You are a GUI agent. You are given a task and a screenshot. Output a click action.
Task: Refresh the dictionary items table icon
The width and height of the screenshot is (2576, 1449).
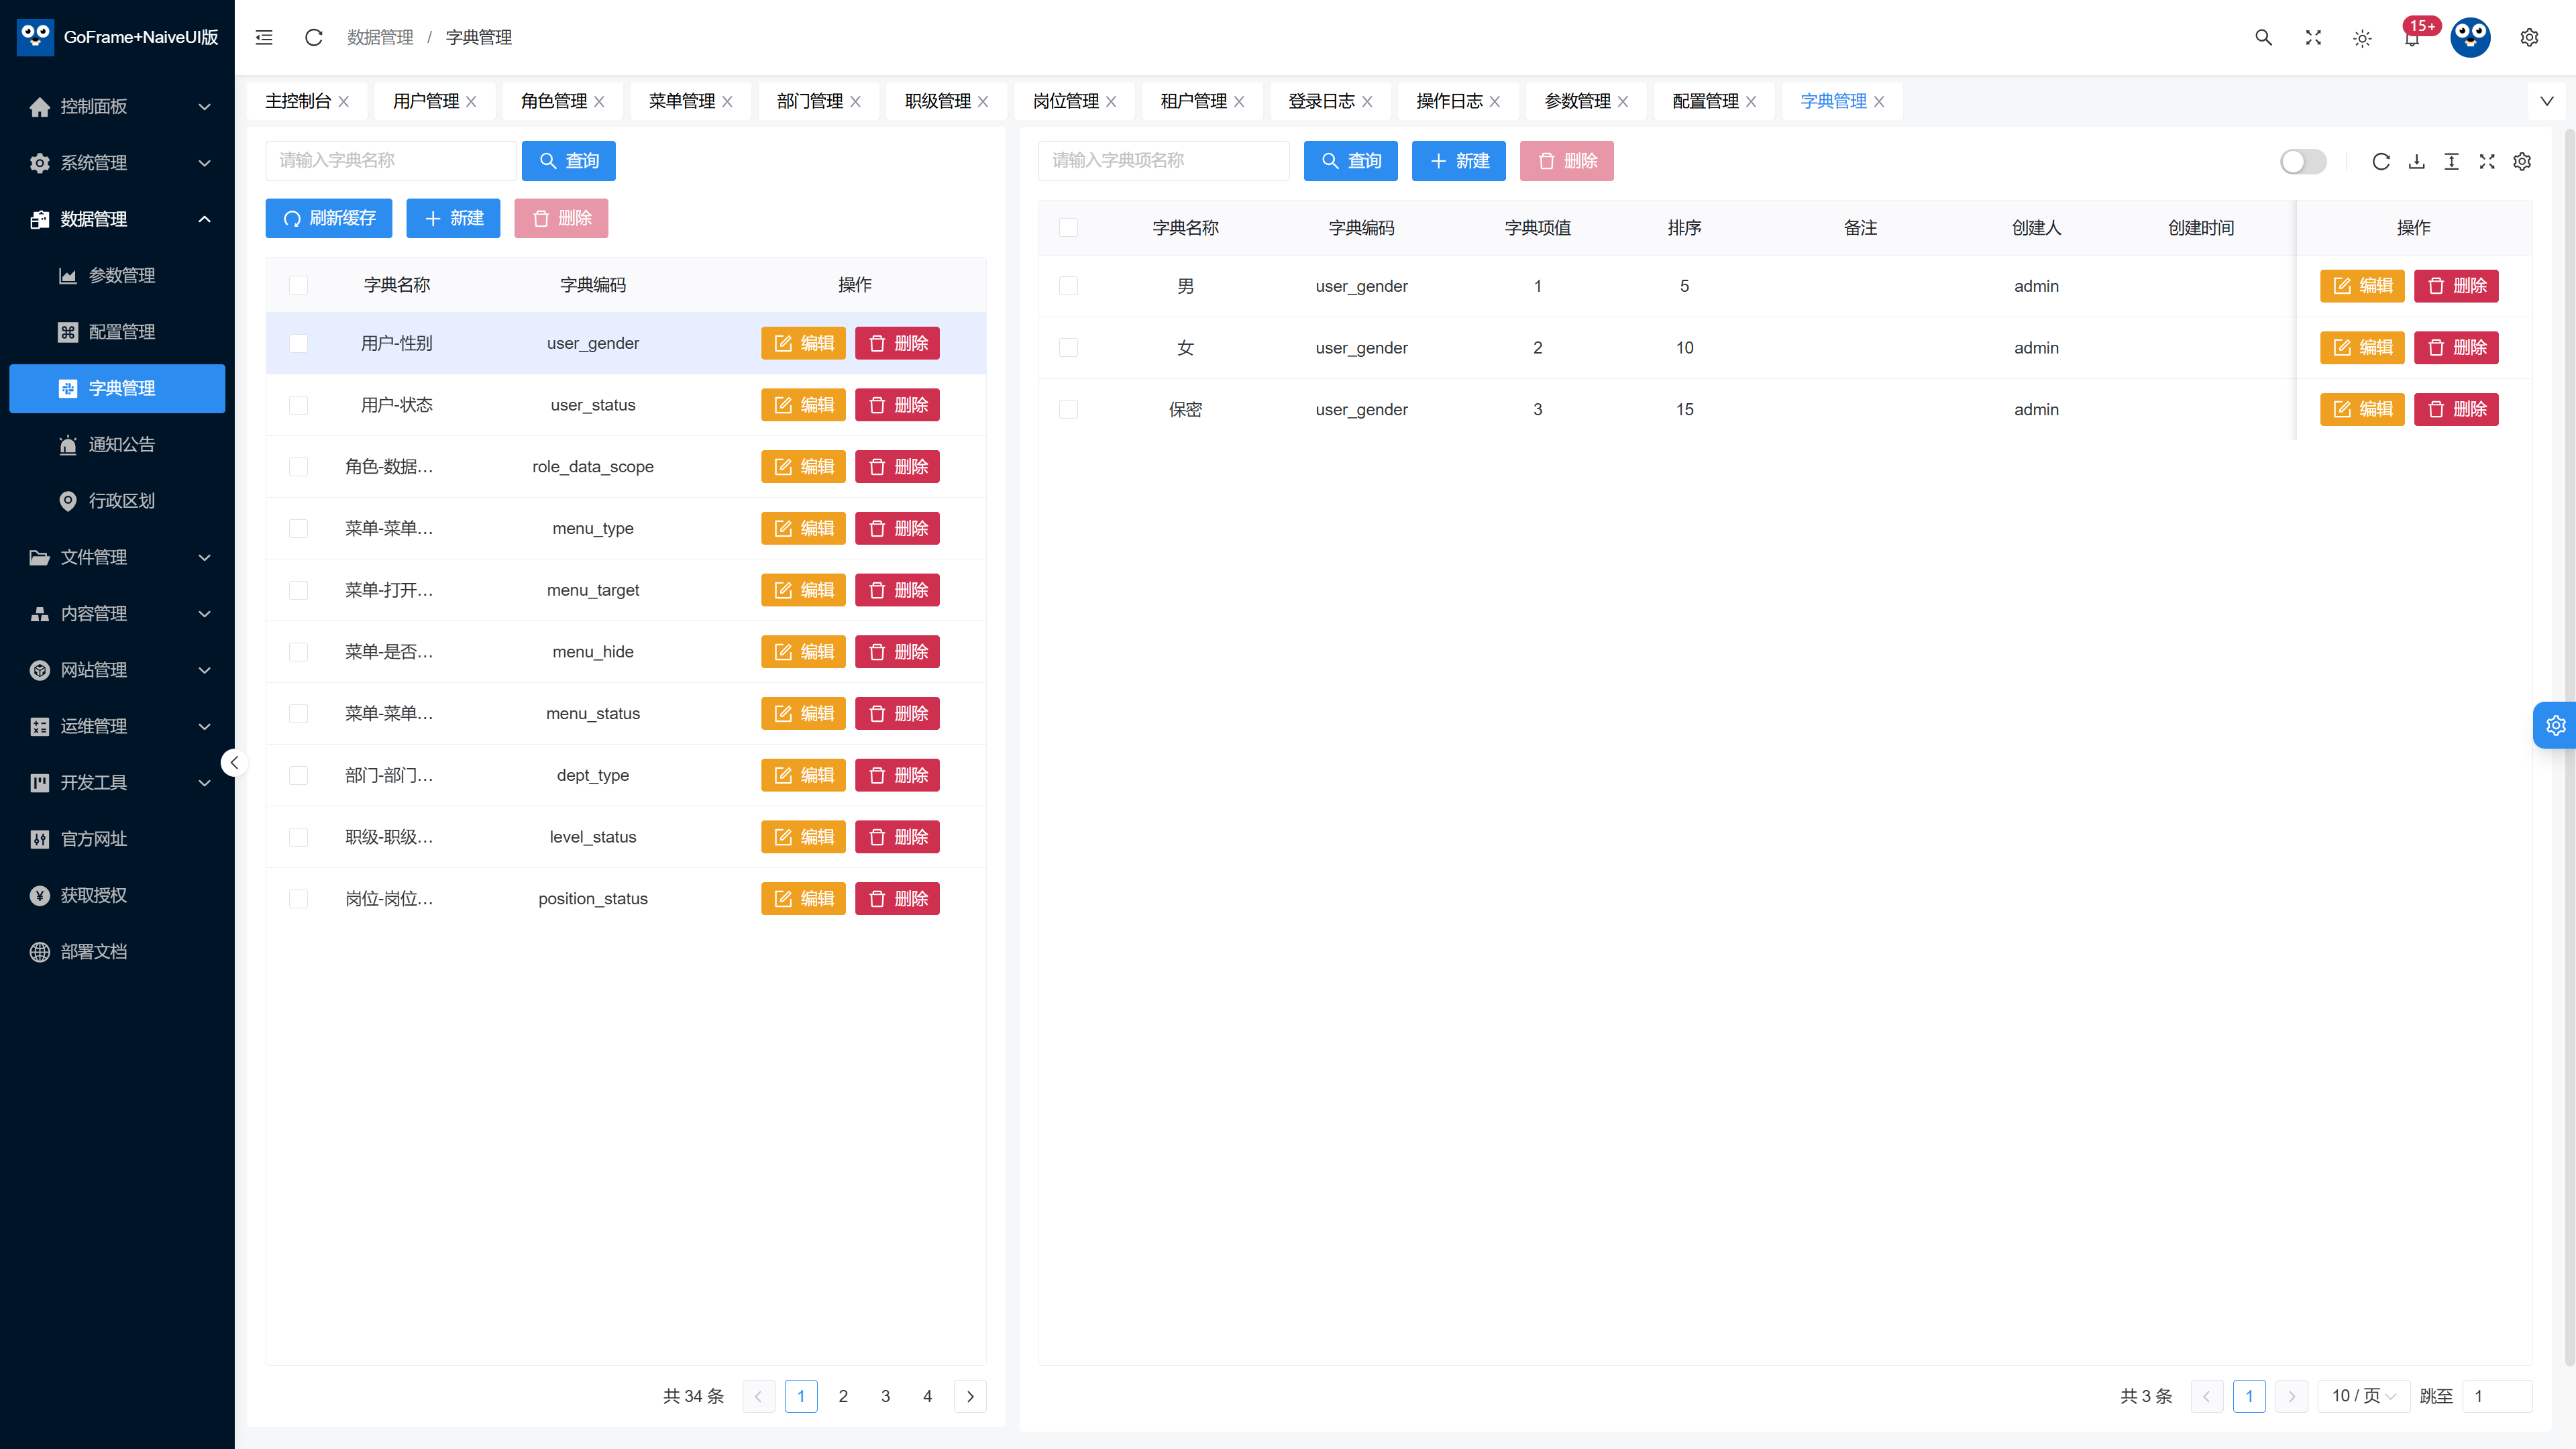(2381, 161)
